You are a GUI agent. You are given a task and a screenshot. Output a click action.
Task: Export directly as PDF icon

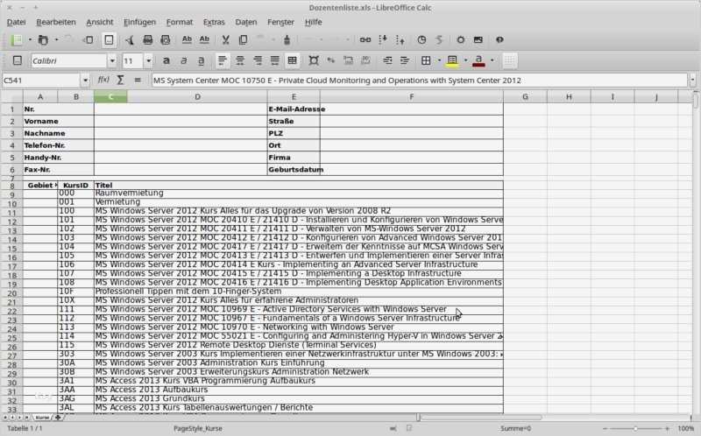coord(129,40)
